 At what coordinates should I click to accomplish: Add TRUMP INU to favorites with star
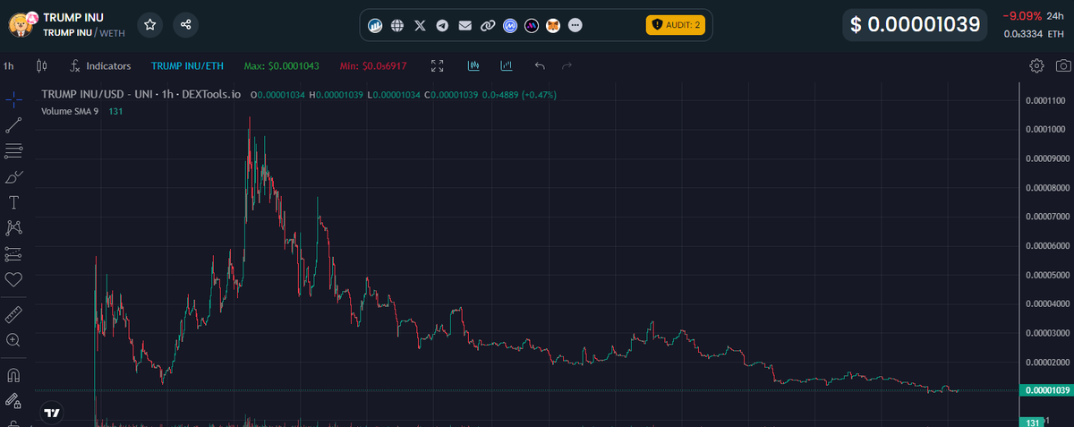(x=150, y=25)
